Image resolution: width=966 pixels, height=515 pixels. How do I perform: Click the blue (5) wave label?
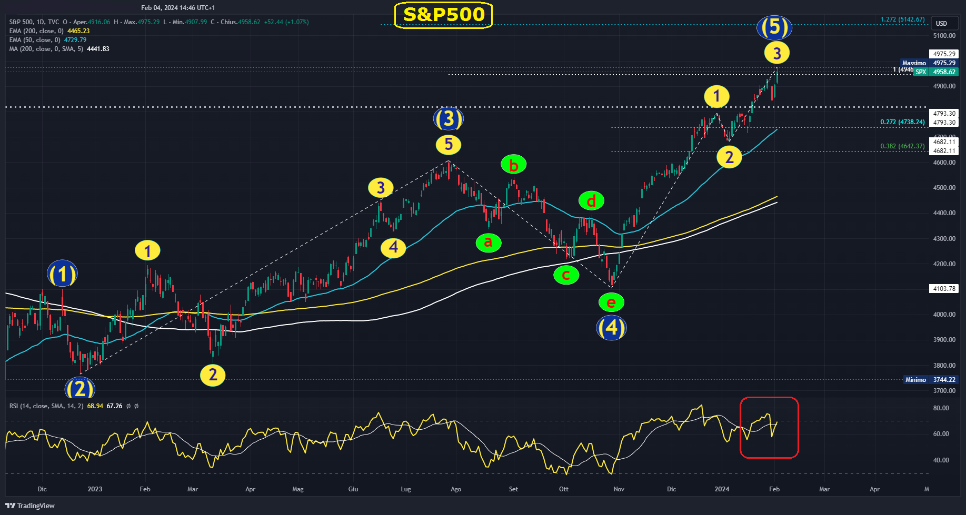774,27
